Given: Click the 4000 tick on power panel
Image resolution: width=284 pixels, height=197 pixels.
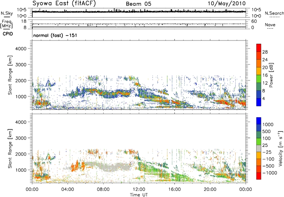Looking at the screenshot, I should 21,49.
